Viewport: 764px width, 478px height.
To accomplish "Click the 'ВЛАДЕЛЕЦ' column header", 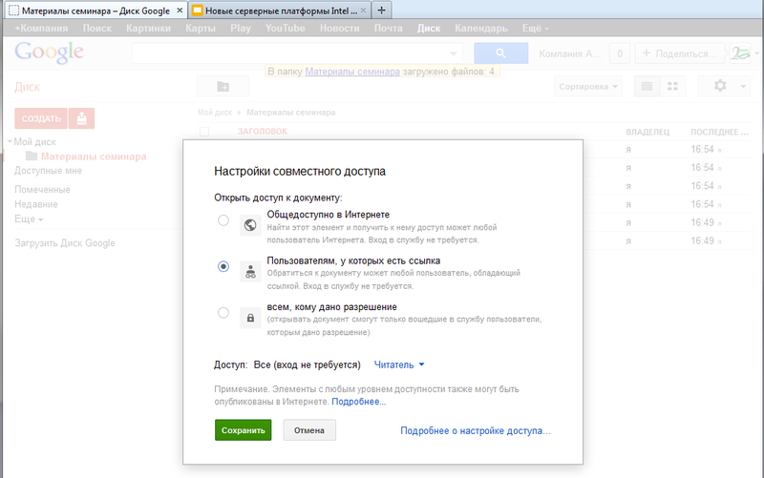I will click(647, 132).
